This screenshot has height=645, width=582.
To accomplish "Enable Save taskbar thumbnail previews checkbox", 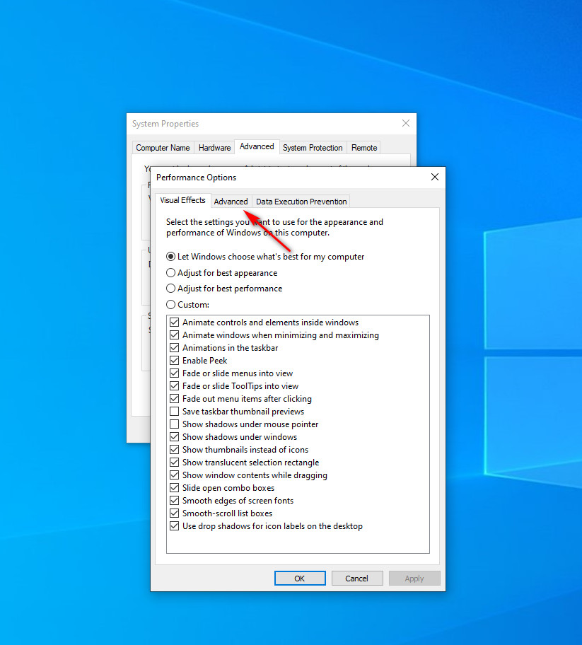I will pyautogui.click(x=175, y=412).
